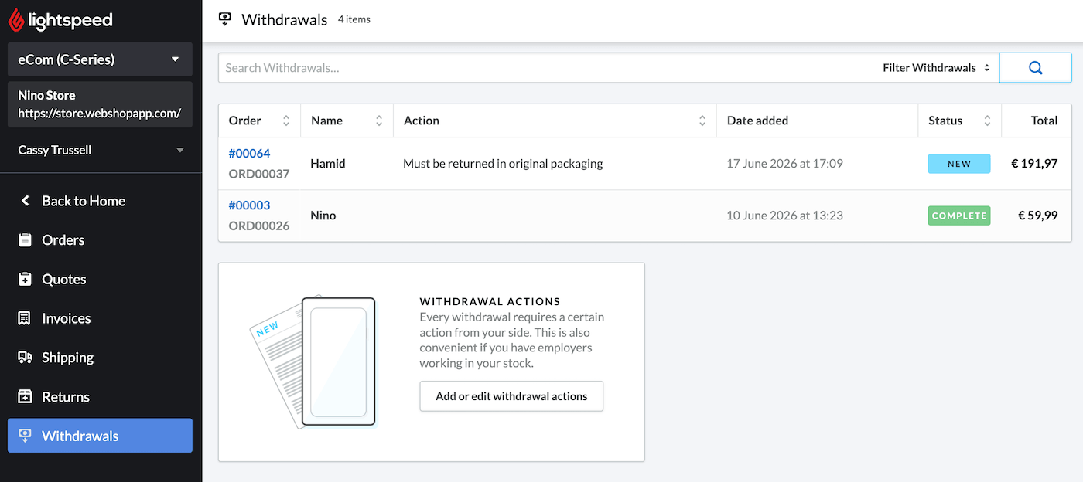Image resolution: width=1083 pixels, height=482 pixels.
Task: Click Add or edit withdrawal actions button
Action: 511,396
